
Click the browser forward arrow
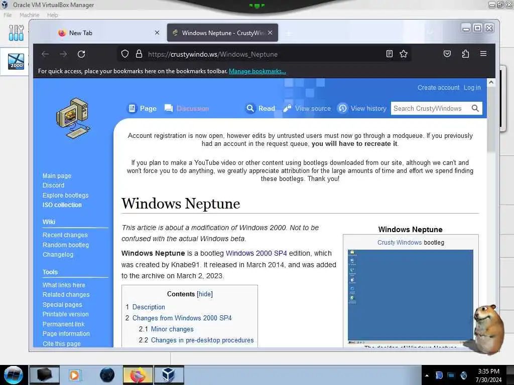tap(63, 54)
